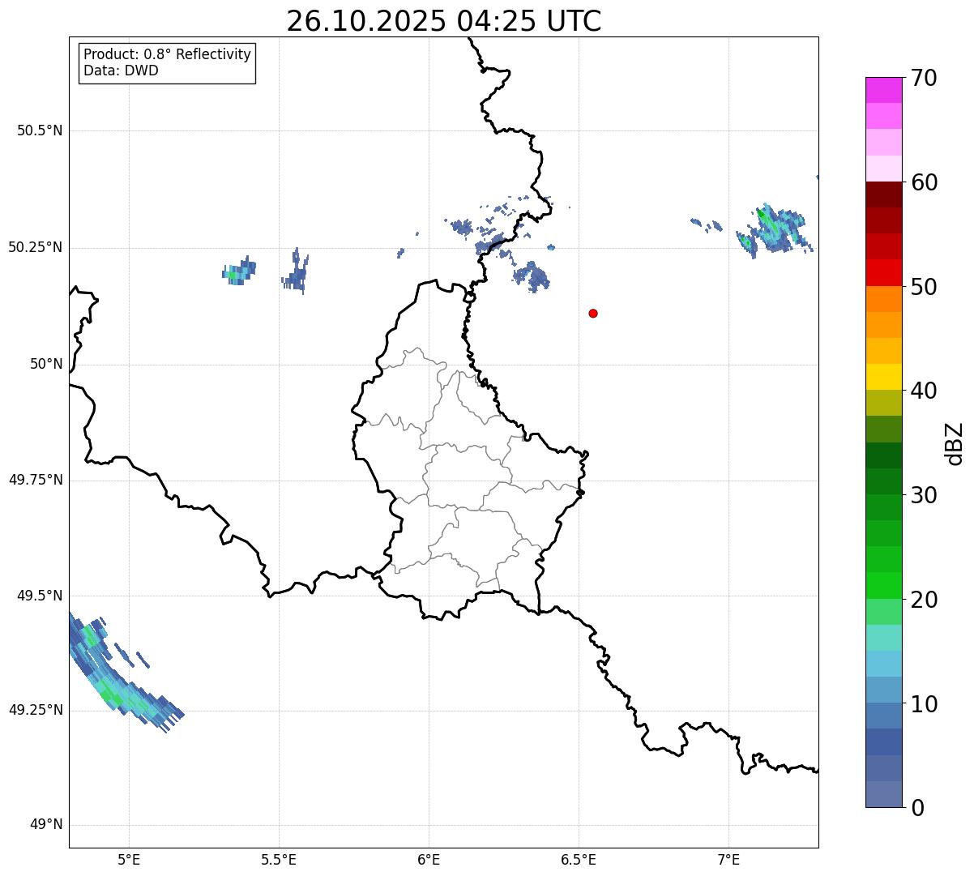Click the 5°E longitude label
Image resolution: width=974 pixels, height=876 pixels.
[129, 859]
